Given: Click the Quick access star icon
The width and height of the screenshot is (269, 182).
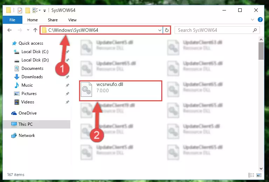Looking at the screenshot, I should click(14, 43).
